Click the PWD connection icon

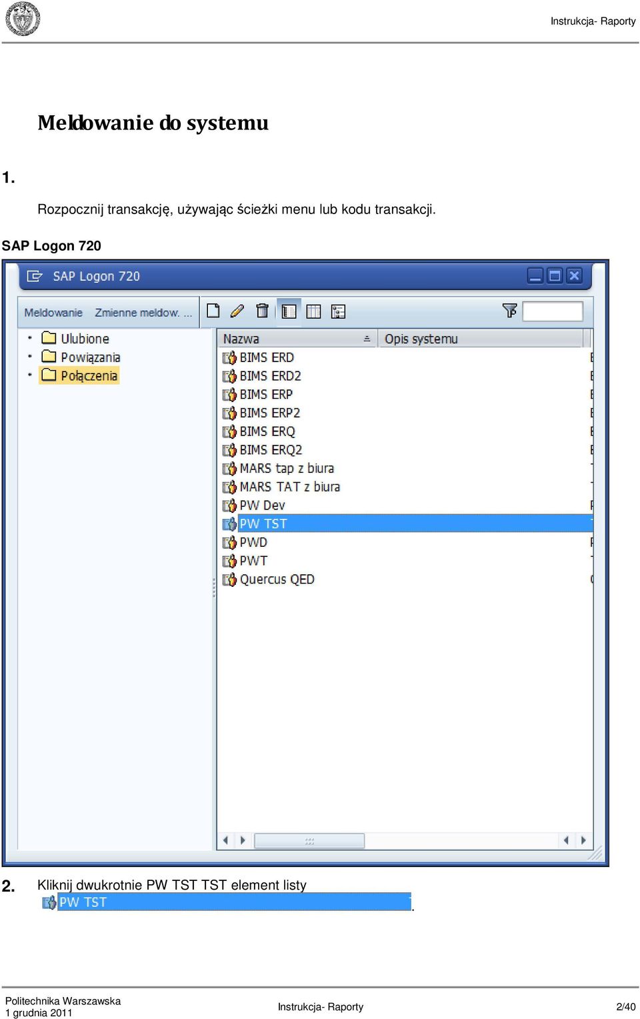(229, 543)
